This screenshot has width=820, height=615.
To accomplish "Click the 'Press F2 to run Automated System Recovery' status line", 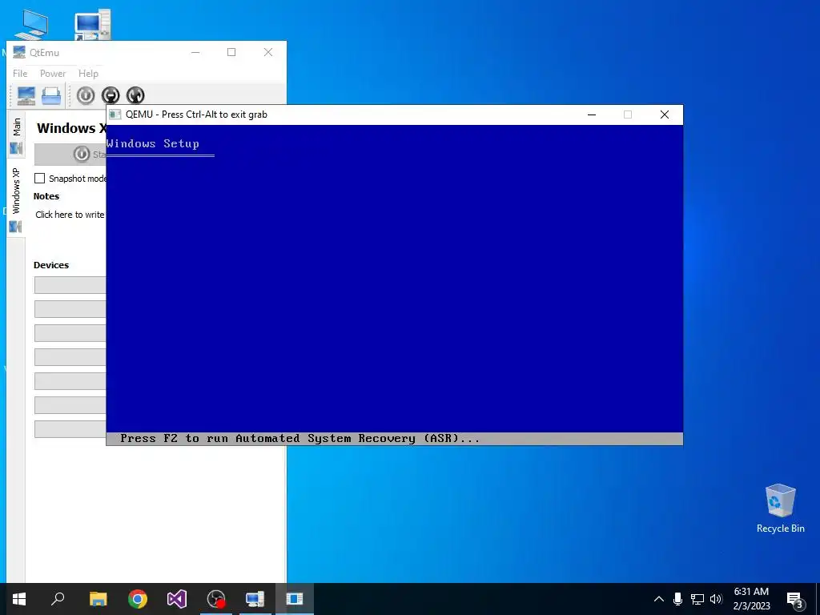I will (x=299, y=439).
